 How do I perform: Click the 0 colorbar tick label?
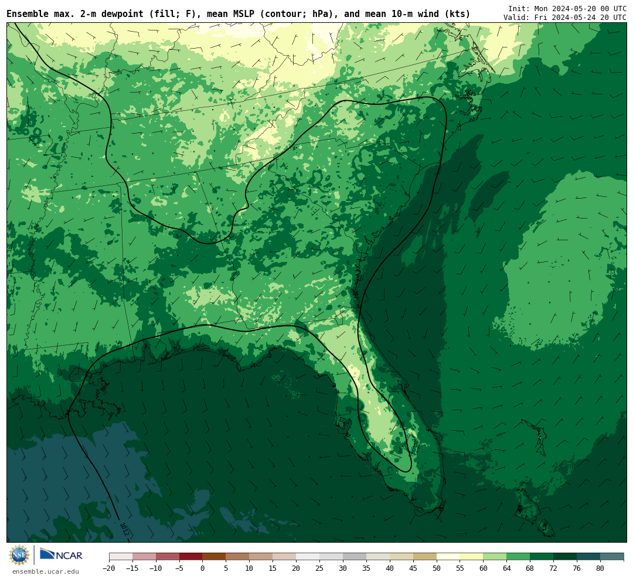pos(203,568)
